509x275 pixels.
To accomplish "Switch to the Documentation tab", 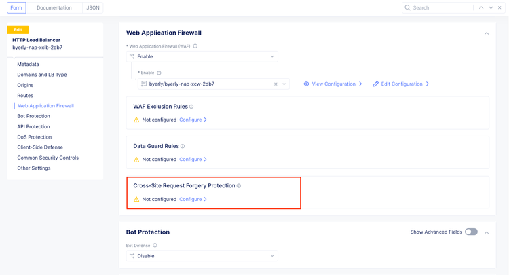I will click(x=54, y=7).
